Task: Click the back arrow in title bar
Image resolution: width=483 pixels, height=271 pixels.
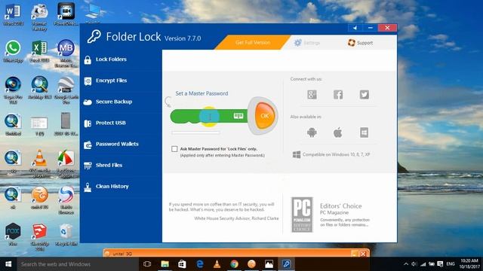Action: [x=355, y=28]
